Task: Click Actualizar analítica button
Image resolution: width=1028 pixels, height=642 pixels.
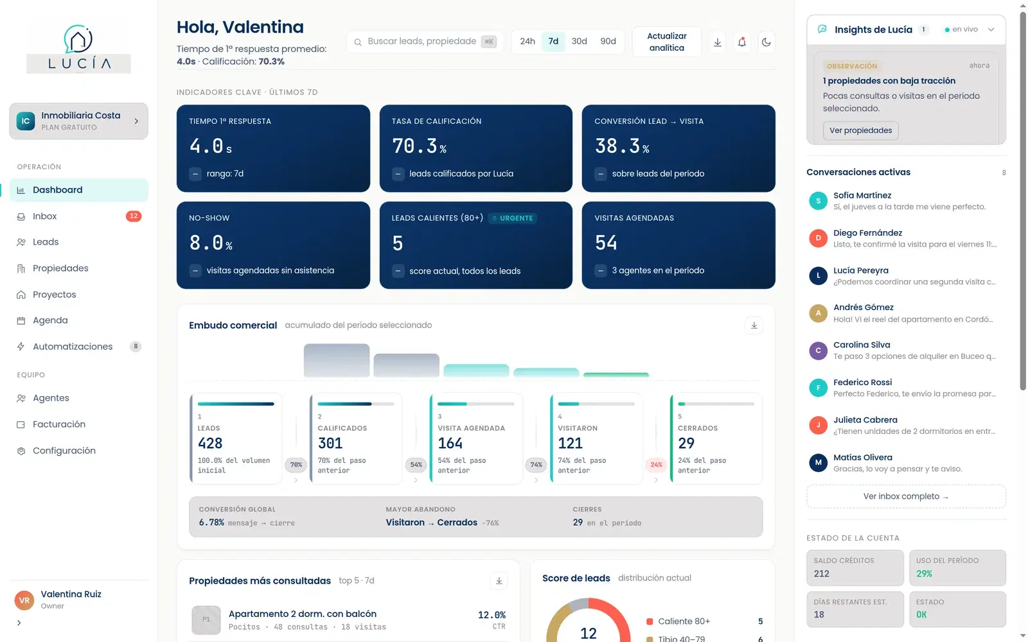Action: (x=667, y=42)
